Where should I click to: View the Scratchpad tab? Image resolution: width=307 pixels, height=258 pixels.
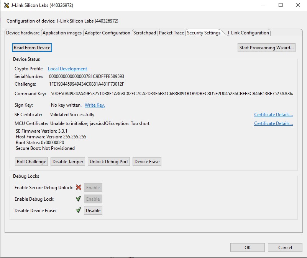144,33
